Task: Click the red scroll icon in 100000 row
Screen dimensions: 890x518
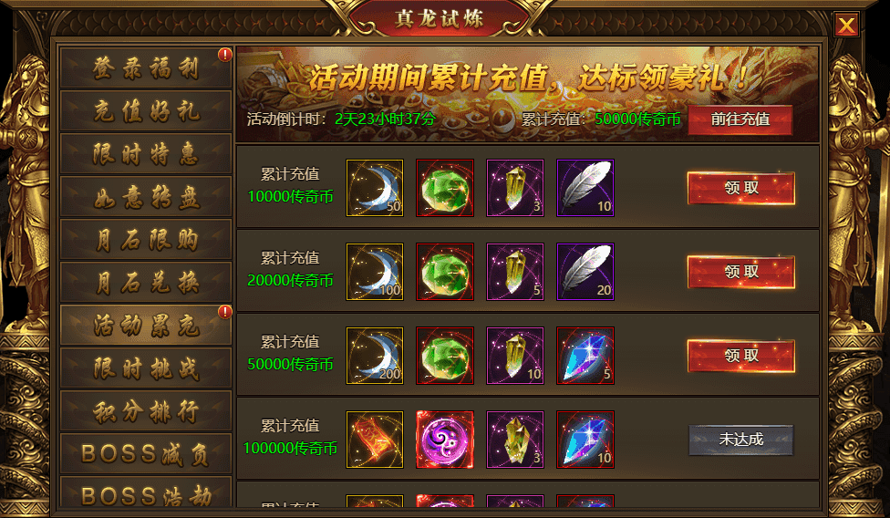Action: [375, 440]
